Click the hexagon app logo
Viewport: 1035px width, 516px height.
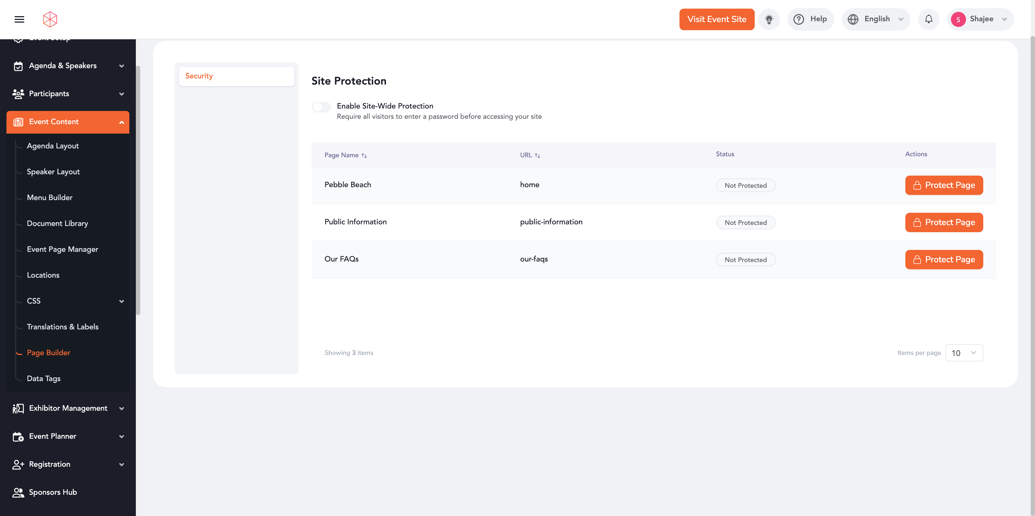point(50,19)
